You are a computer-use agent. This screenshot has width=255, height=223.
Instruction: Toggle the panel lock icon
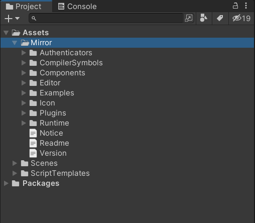coord(235,6)
